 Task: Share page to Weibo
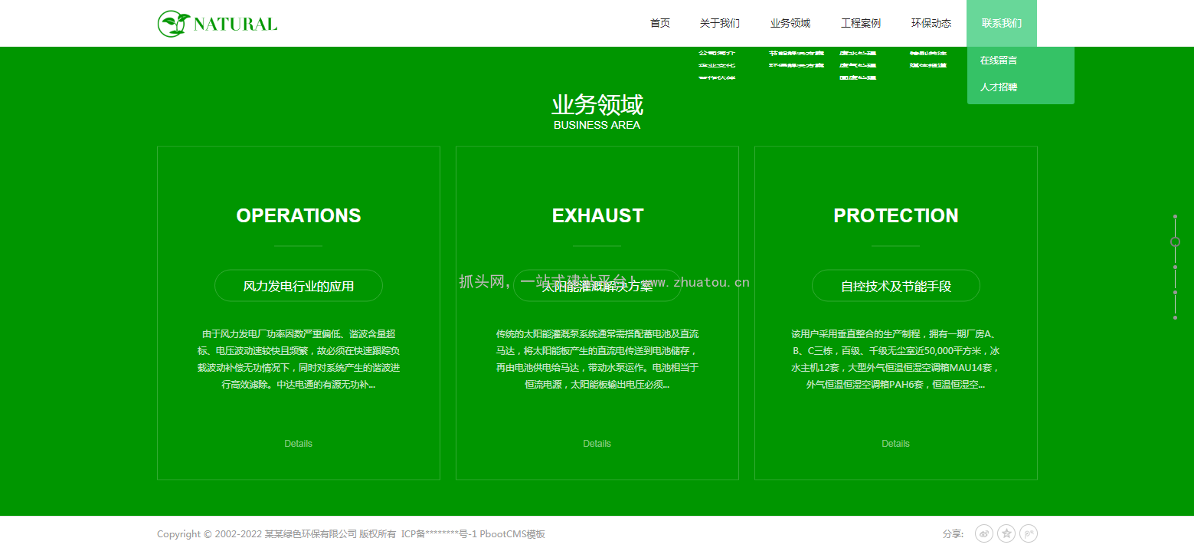[984, 533]
